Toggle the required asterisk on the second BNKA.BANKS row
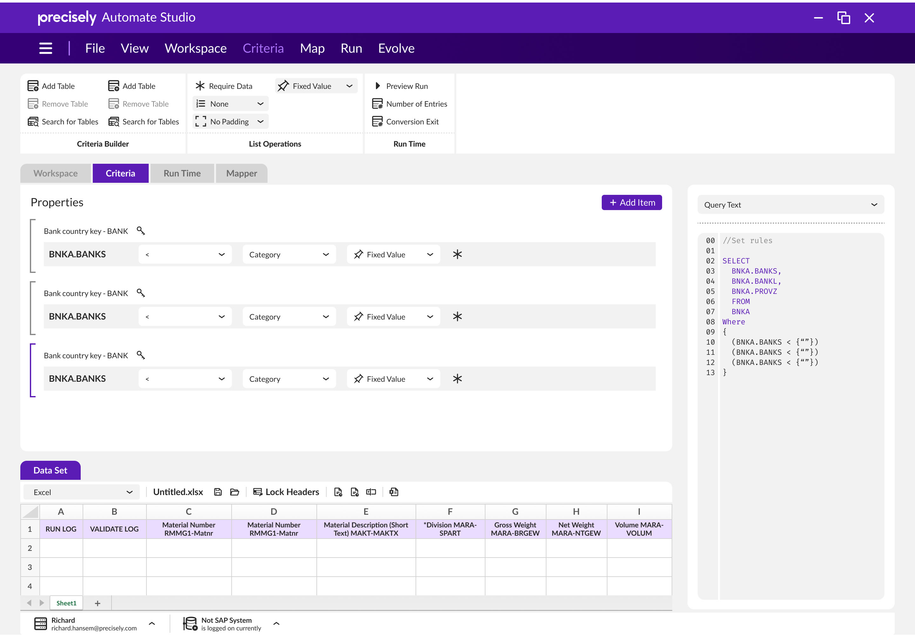Image resolution: width=915 pixels, height=635 pixels. tap(457, 316)
